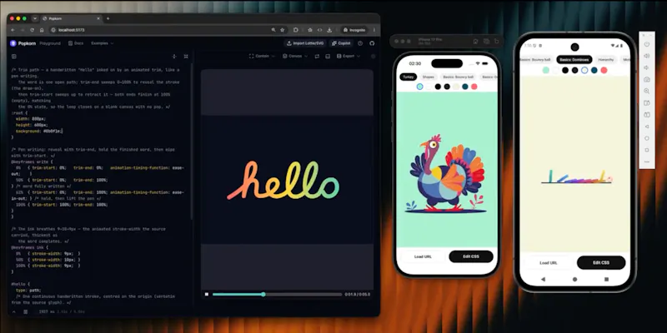
Task: Go back in the browser
Action: pyautogui.click(x=13, y=30)
